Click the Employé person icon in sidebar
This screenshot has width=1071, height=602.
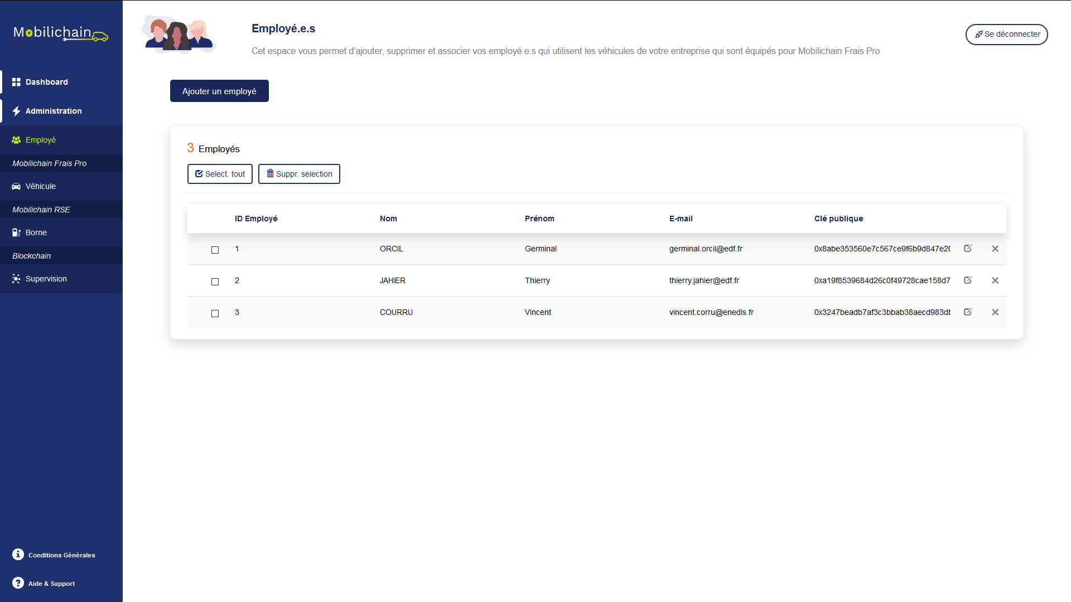[x=17, y=140]
